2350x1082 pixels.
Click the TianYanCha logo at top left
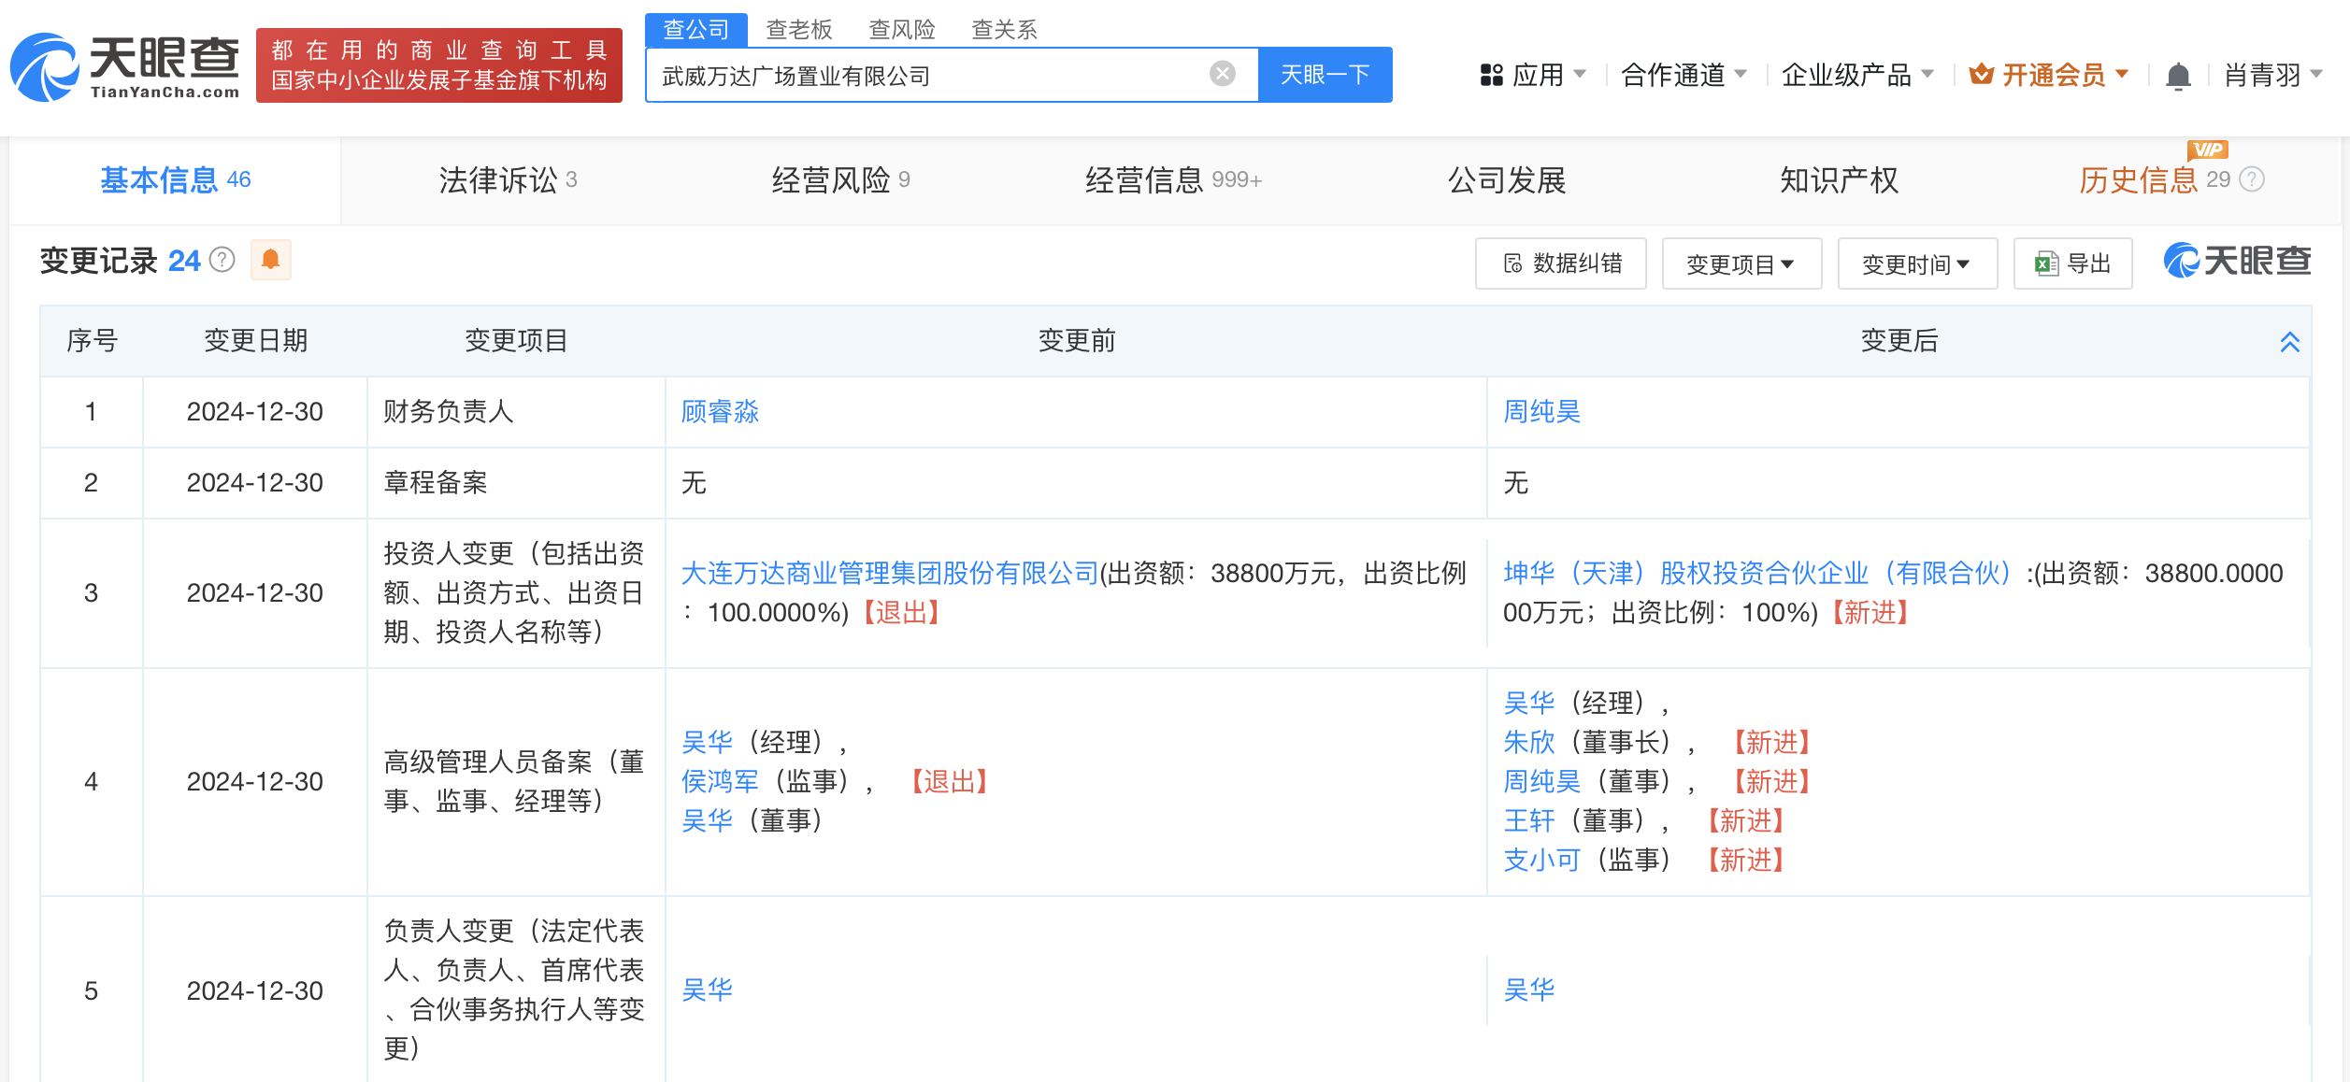[125, 66]
